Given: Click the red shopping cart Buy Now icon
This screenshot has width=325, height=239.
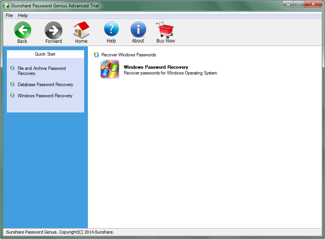Looking at the screenshot, I should (x=165, y=30).
